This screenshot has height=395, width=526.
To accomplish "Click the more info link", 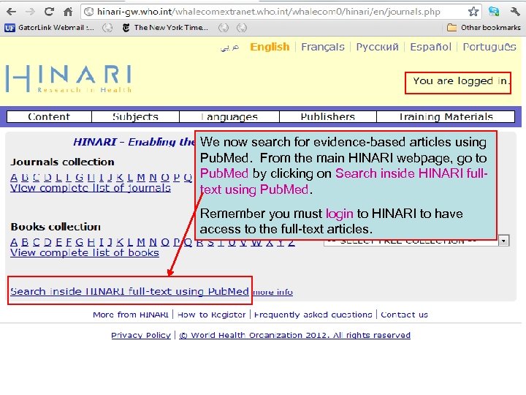I will pyautogui.click(x=272, y=292).
